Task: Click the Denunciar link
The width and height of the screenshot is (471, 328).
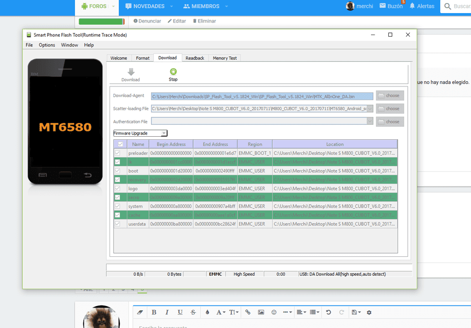Action: [147, 21]
